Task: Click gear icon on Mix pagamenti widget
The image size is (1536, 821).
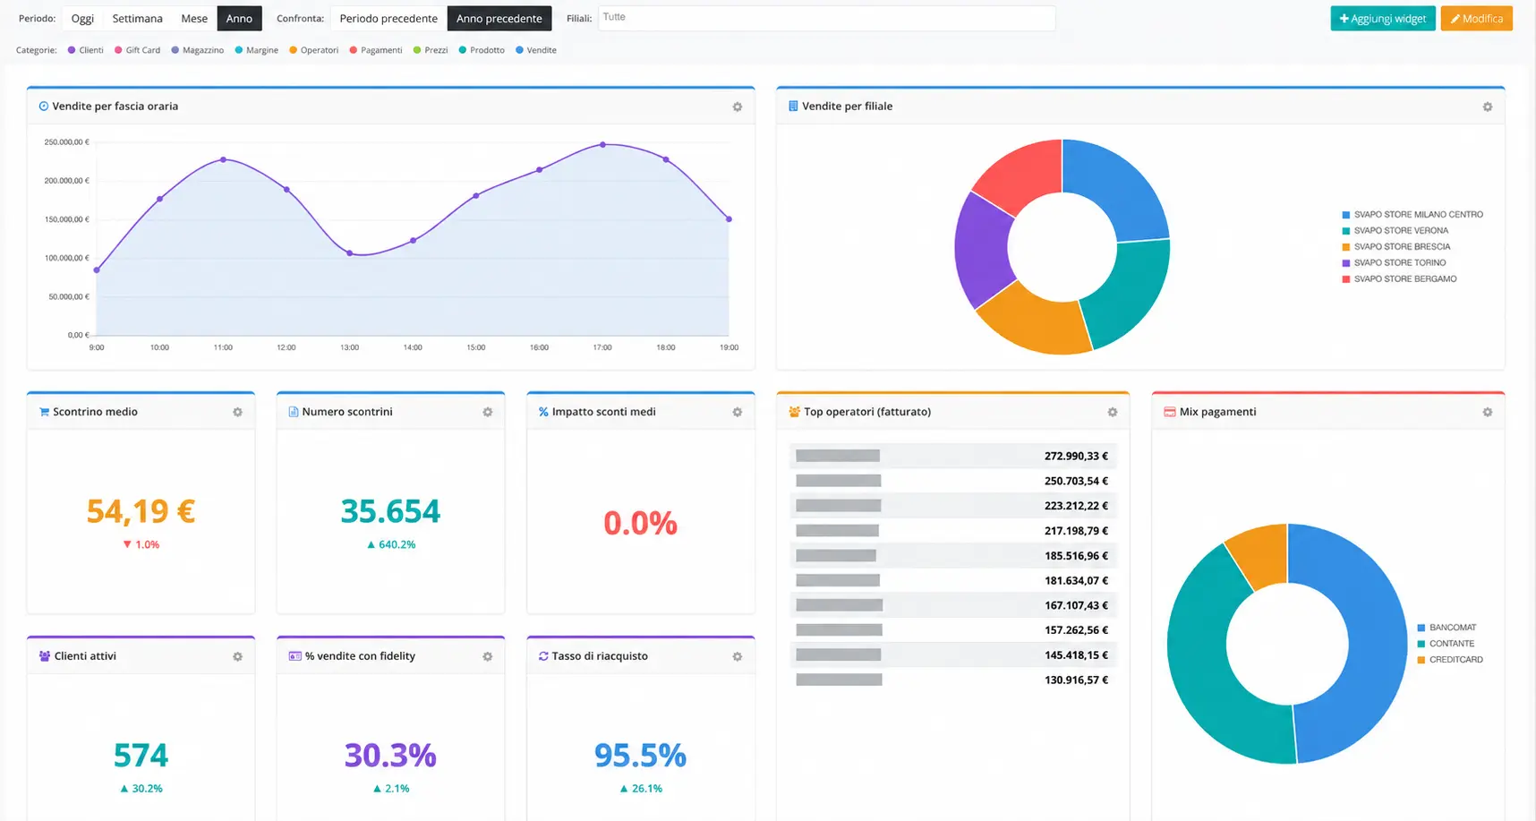Action: pyautogui.click(x=1488, y=412)
